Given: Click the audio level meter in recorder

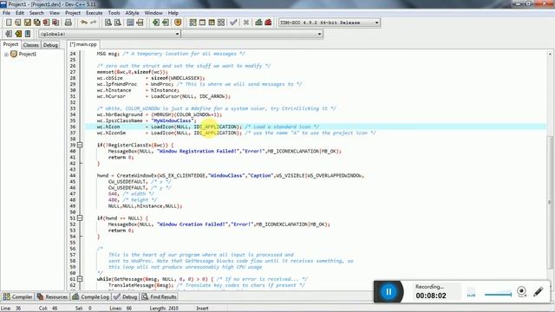Looking at the screenshot, I should 471,293.
